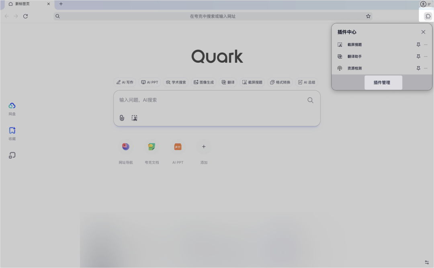The height and width of the screenshot is (268, 434).
Task: Open 学术搜索 tool
Action: click(x=176, y=82)
